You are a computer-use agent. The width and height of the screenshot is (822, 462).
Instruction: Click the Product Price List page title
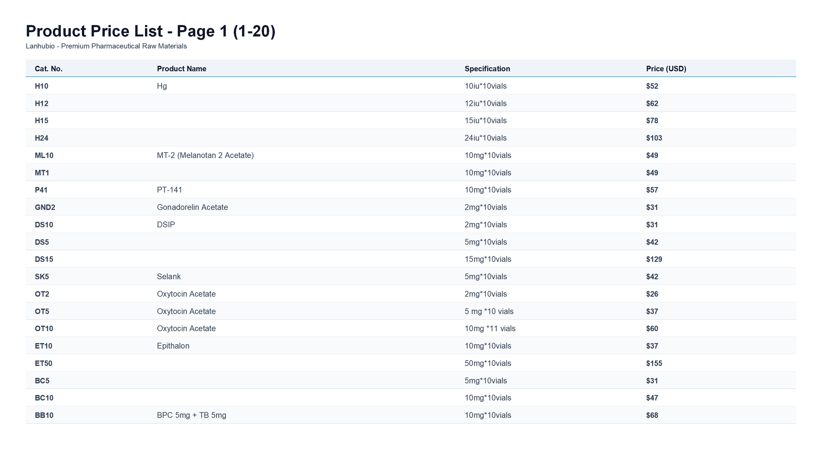151,31
